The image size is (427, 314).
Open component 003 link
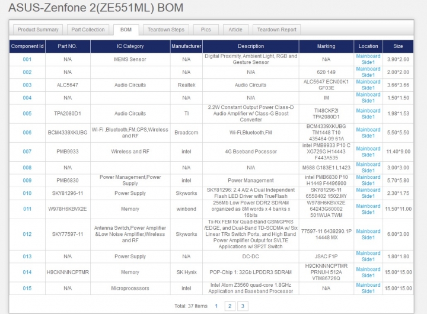tap(27, 85)
